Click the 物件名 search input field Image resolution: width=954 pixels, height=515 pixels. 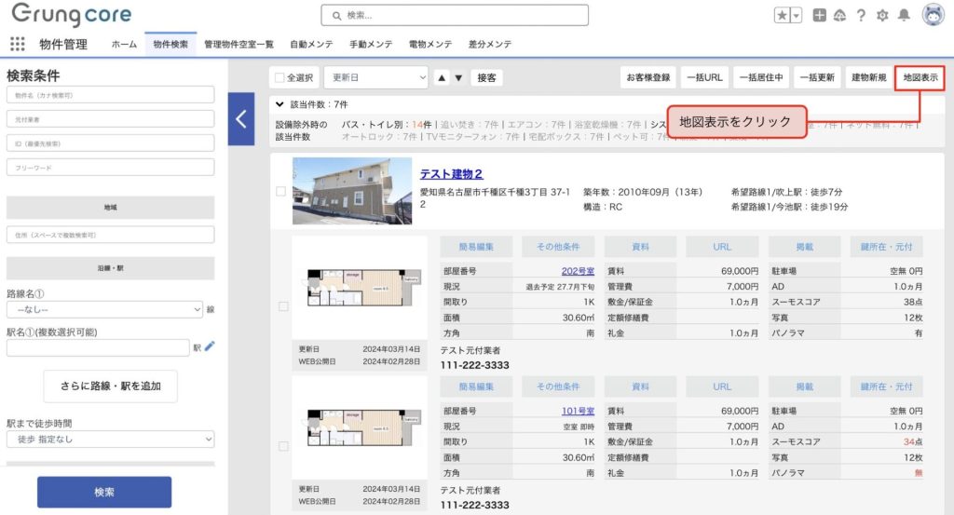point(110,95)
